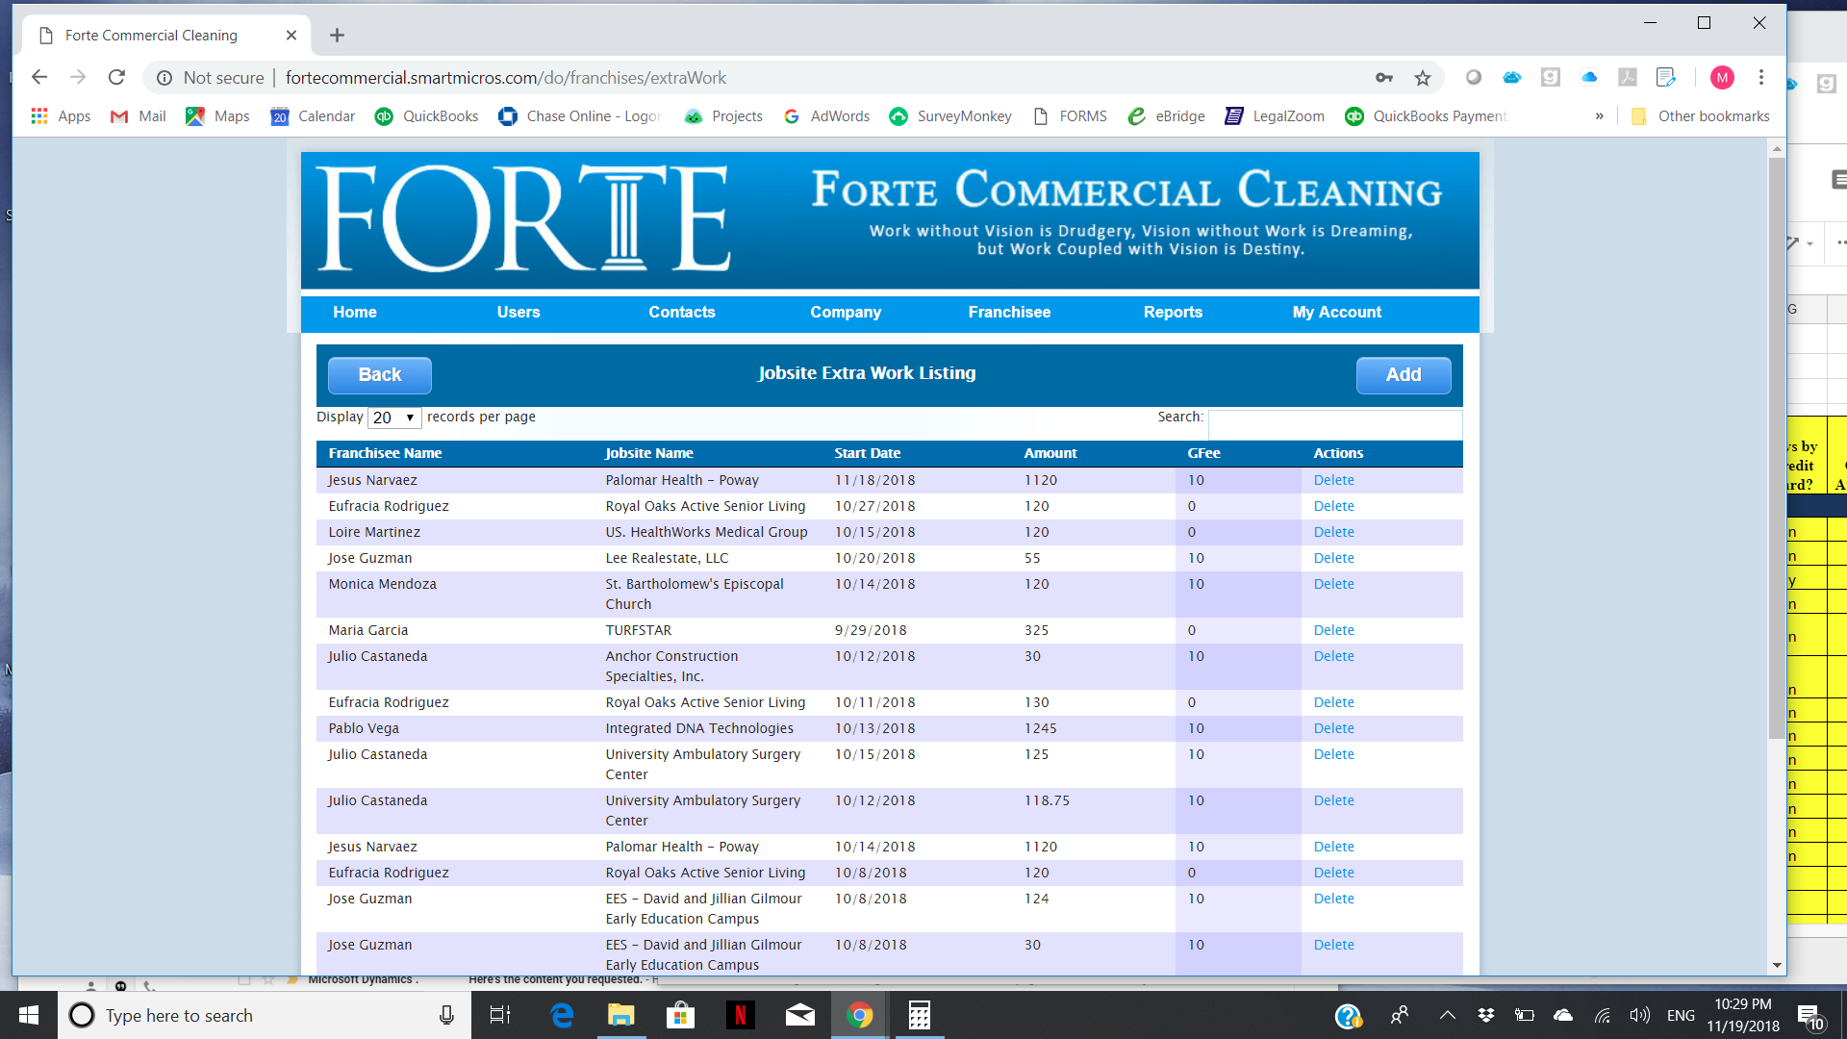The image size is (1847, 1039).
Task: Reload the page with refresh icon
Action: [116, 77]
